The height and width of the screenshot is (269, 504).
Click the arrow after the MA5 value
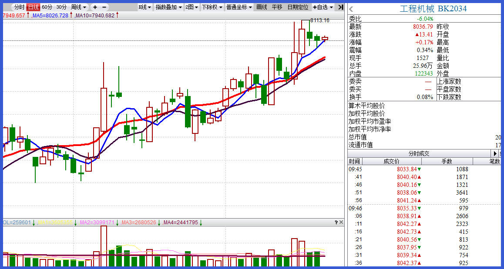click(x=71, y=15)
